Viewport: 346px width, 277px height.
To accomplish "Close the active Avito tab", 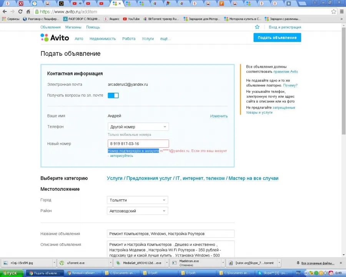I will coord(120,3).
